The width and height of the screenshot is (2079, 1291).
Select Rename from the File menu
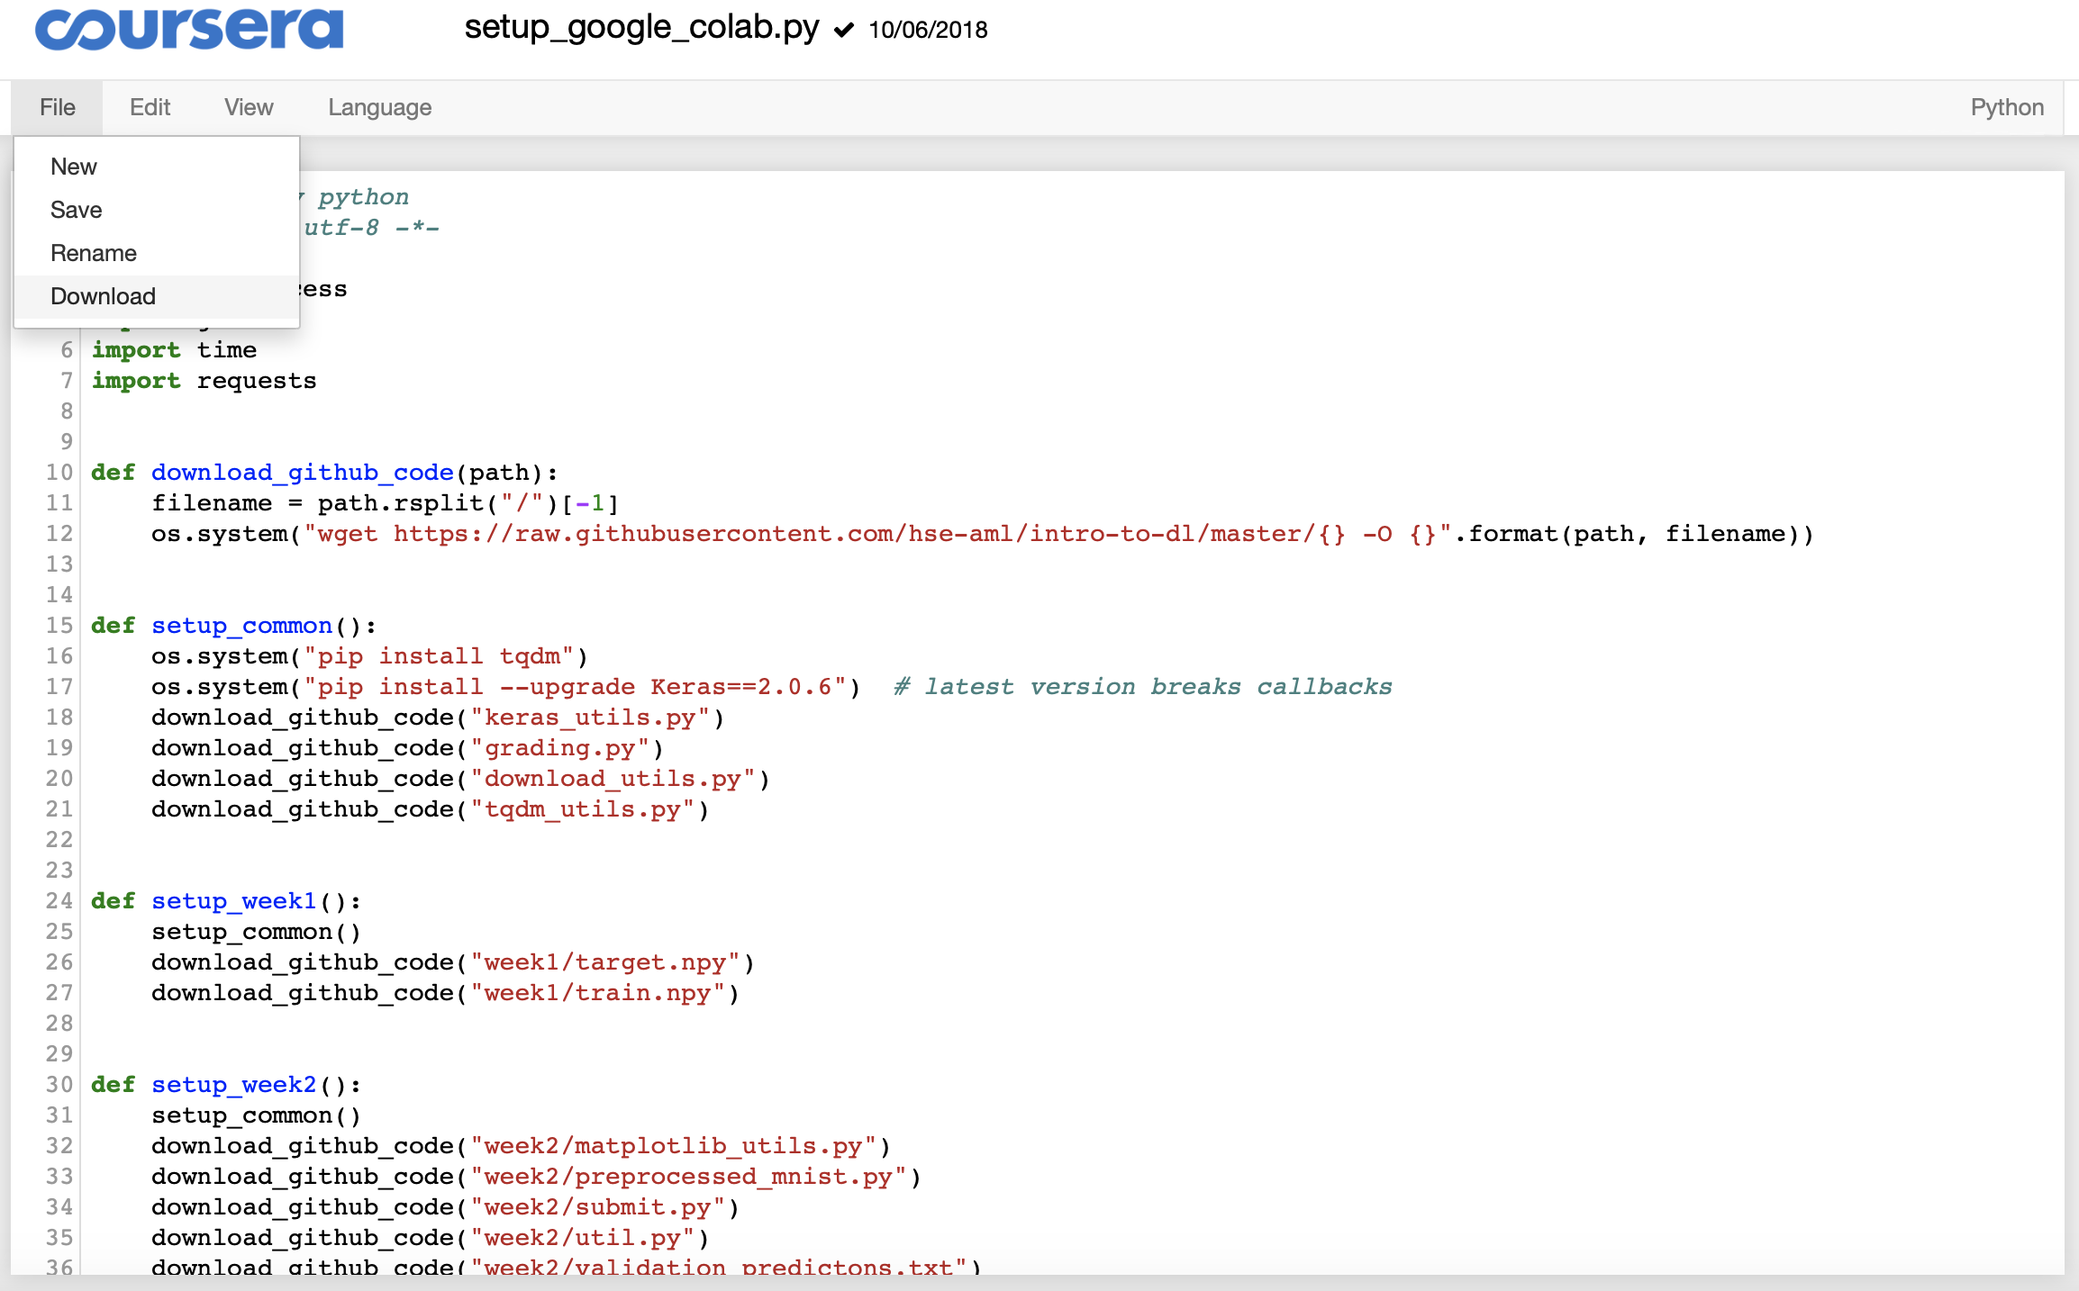click(x=94, y=253)
